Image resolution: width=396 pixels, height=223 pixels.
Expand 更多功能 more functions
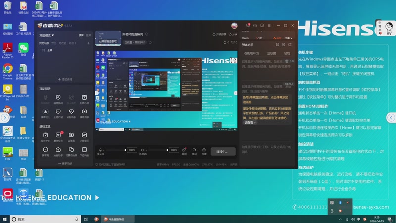point(65,164)
